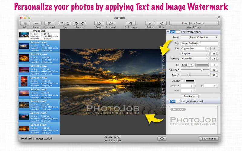Viewport: 242px width, 151px height.
Task: Enable the Shadow checkbox
Action: point(182,81)
